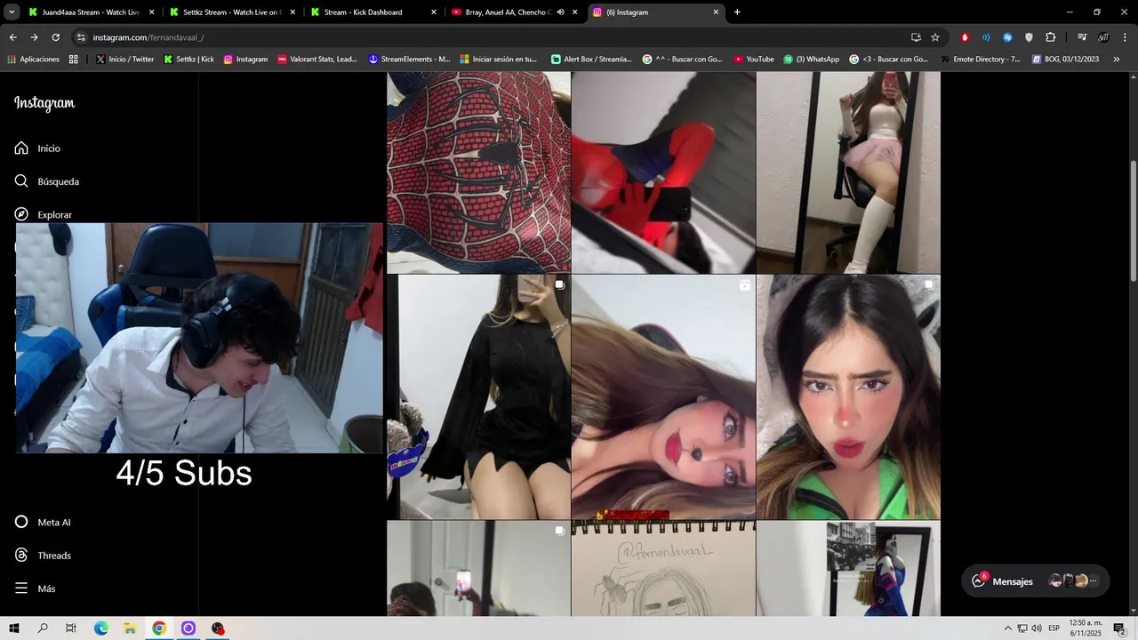Image resolution: width=1138 pixels, height=640 pixels.
Task: Open the Emote Directory bookmark
Action: 979,59
